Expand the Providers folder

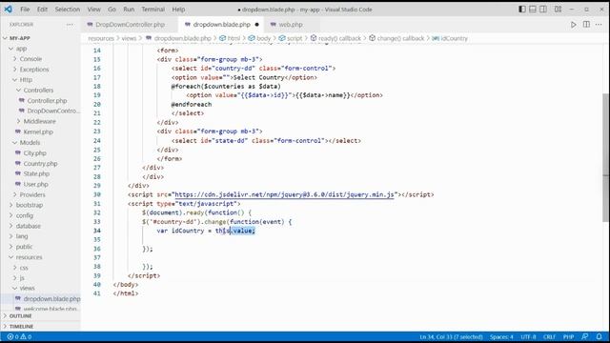point(40,194)
